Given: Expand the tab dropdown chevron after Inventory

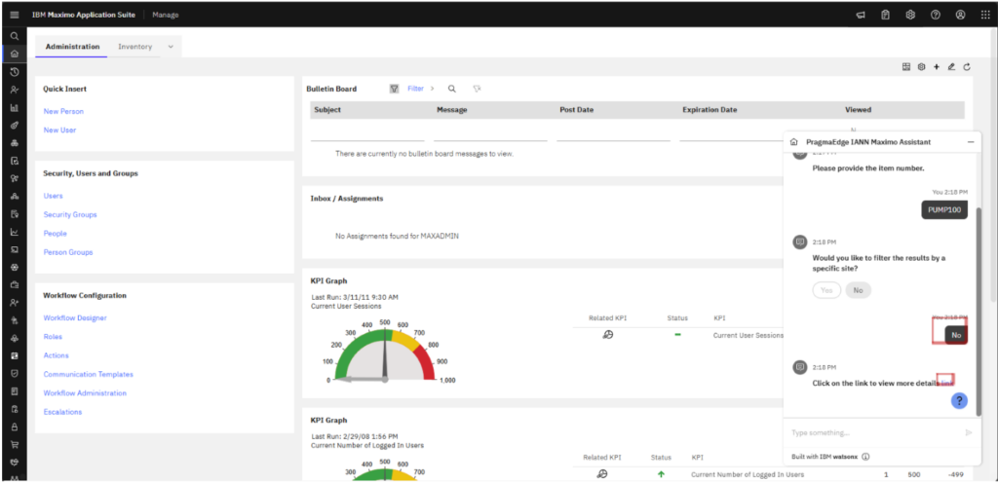Looking at the screenshot, I should [x=171, y=47].
